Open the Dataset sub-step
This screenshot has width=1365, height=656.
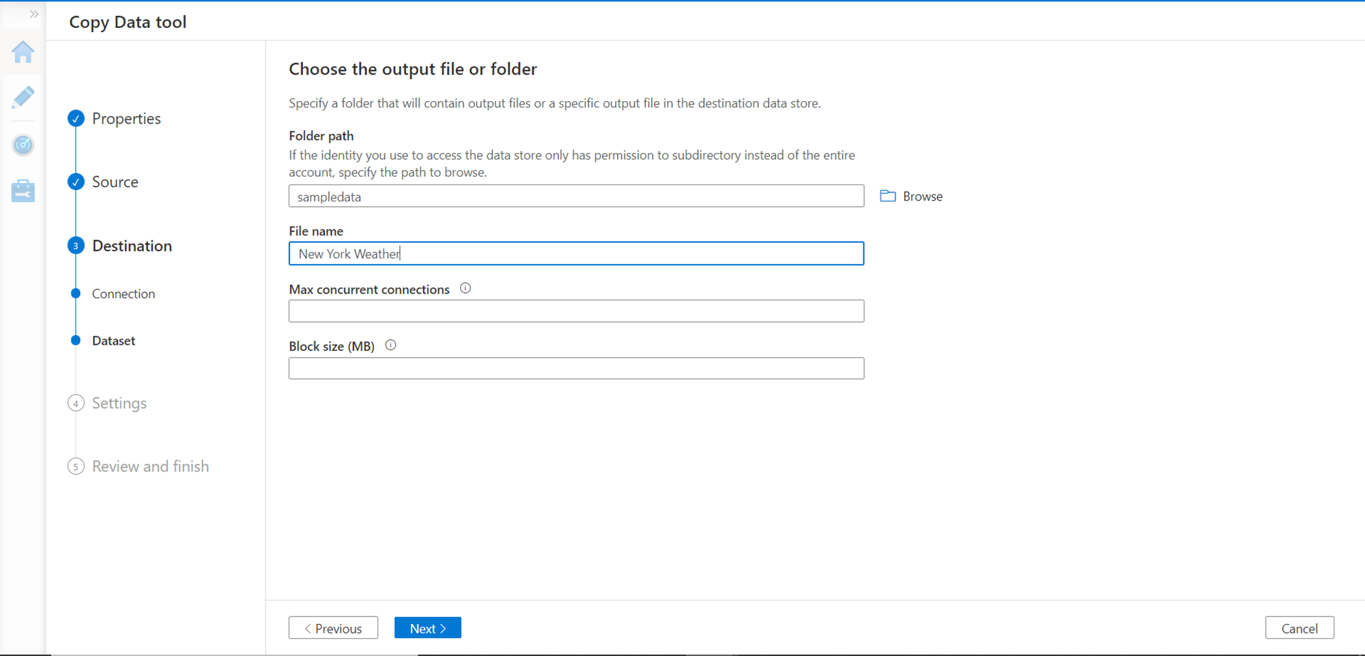click(113, 341)
